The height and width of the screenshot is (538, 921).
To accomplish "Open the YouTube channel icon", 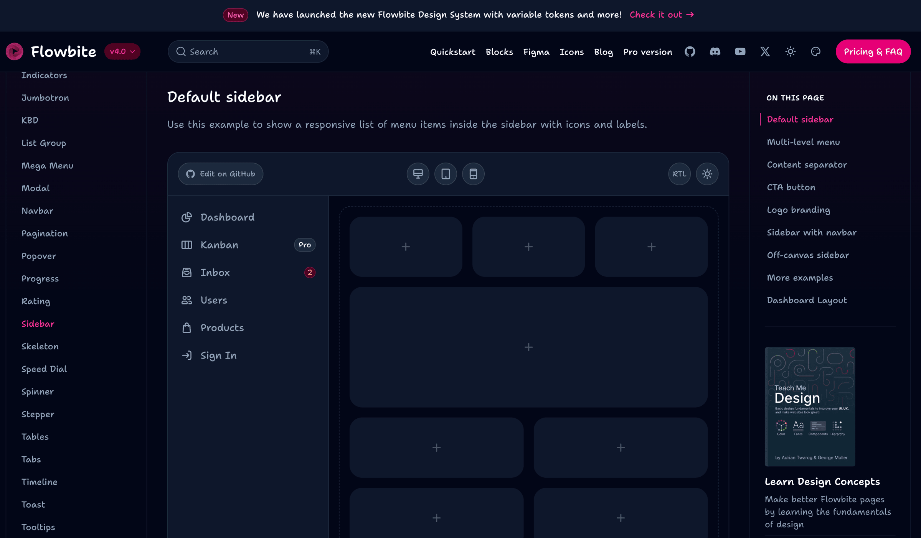I will point(740,51).
